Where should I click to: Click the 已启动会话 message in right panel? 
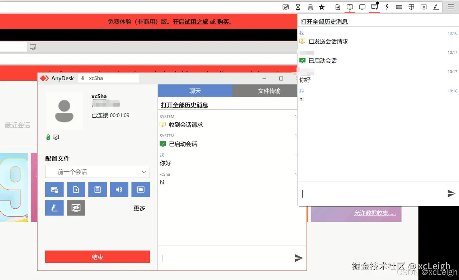pyautogui.click(x=323, y=61)
